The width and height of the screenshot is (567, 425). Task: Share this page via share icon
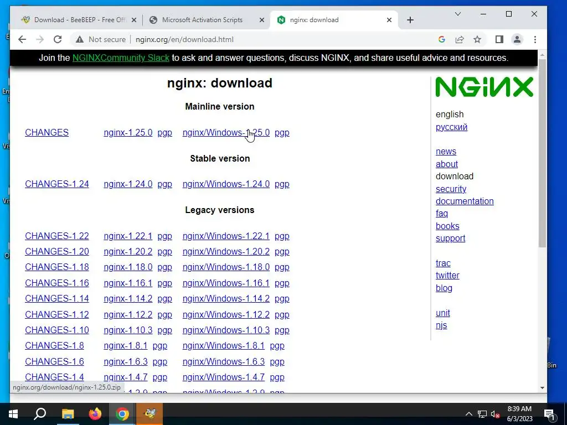coord(459,39)
